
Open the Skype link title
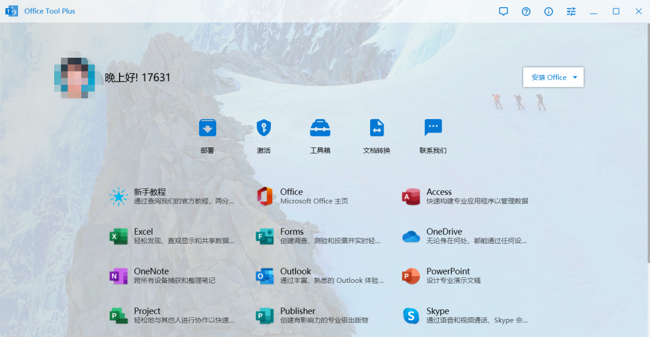pos(438,311)
